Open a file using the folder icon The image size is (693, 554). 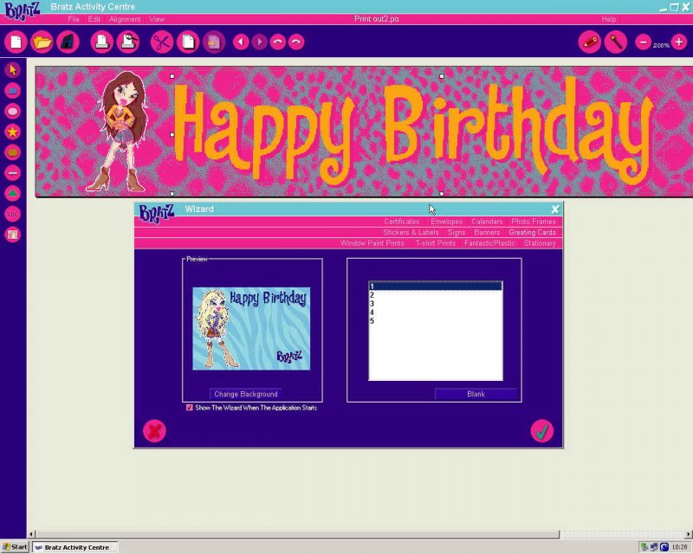42,41
